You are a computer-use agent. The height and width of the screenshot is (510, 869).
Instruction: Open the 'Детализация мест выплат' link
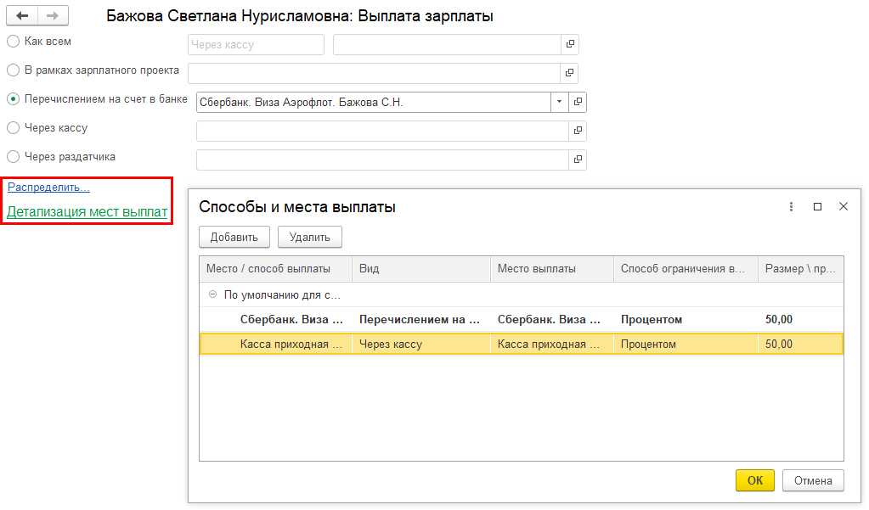click(x=87, y=212)
